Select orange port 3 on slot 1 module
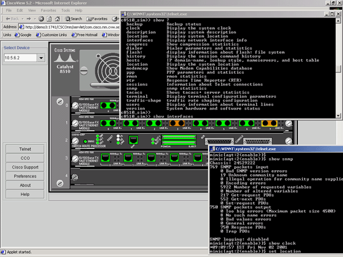Screen dimensions: 343x257 (177, 123)
